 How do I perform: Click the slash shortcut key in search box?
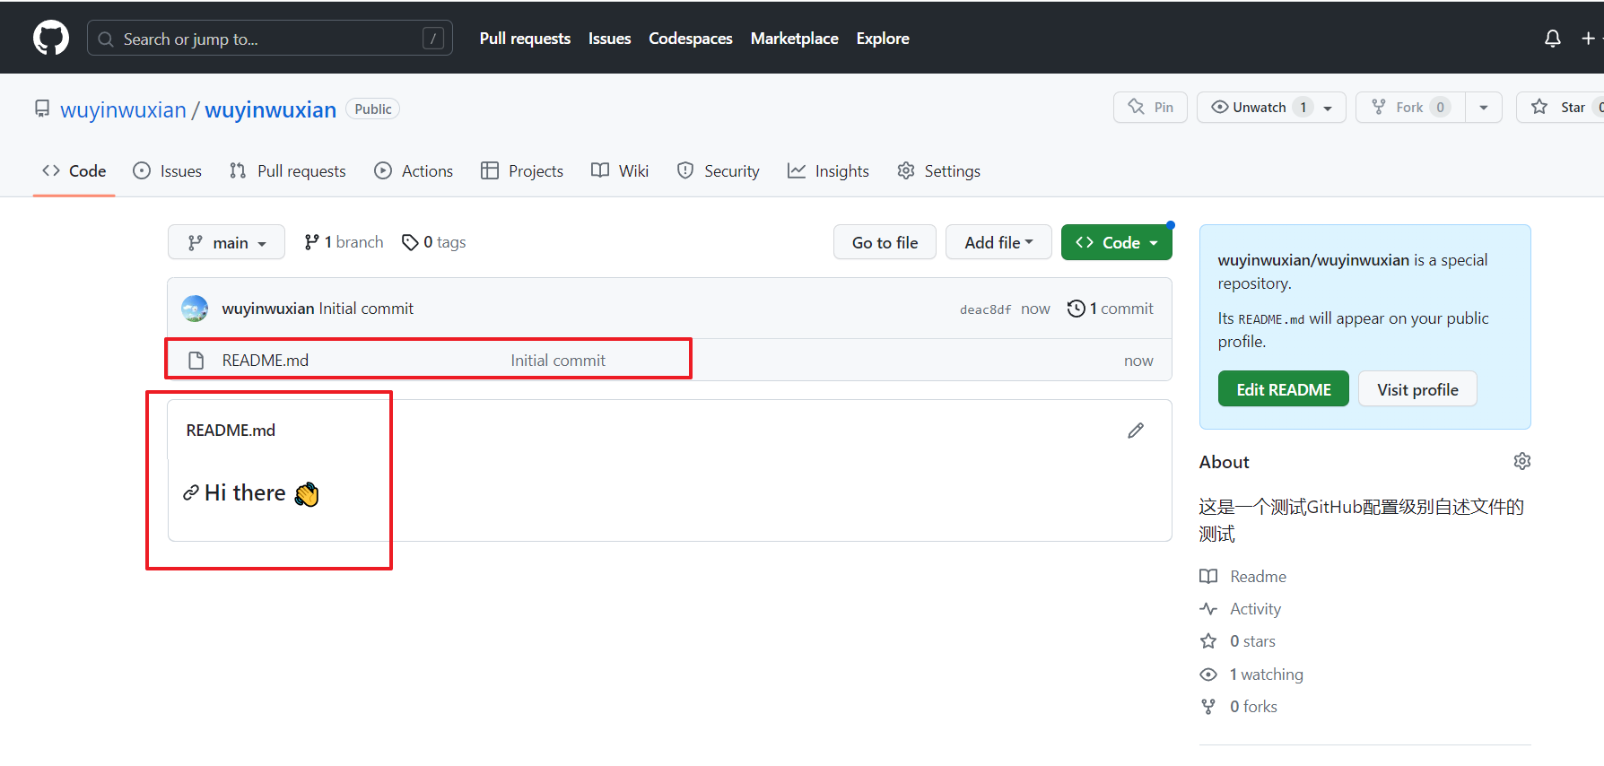[433, 39]
